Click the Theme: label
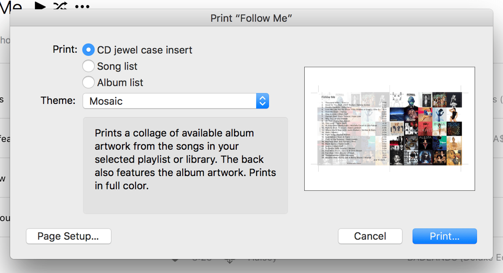The width and height of the screenshot is (503, 273). [58, 101]
